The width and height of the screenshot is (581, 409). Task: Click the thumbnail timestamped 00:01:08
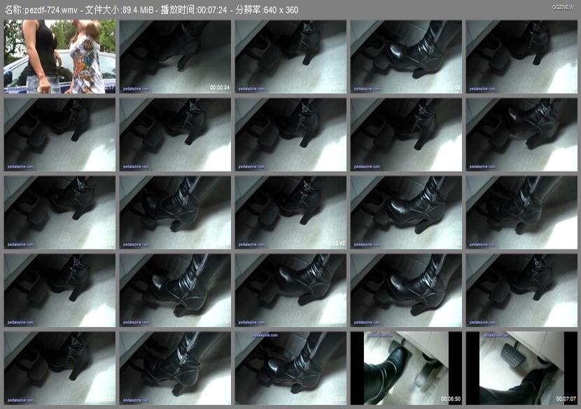406,57
